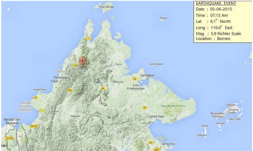
Task: Select the latitude value '6.1° North'
Action: (220, 21)
